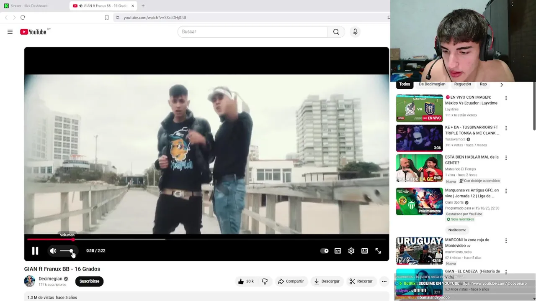Open options for Marquense vs Antigua video
536x301 pixels.
[506, 191]
